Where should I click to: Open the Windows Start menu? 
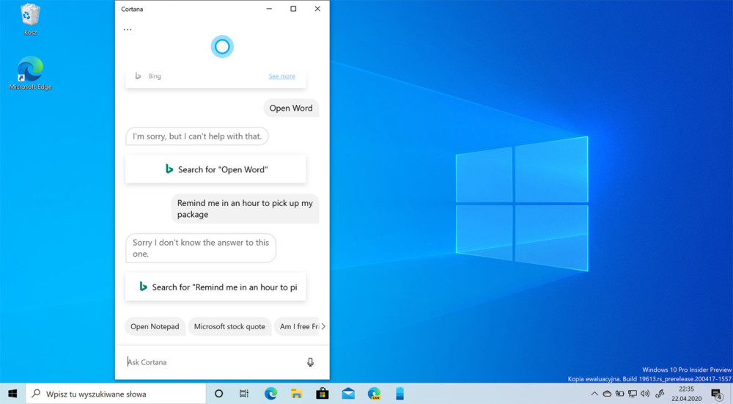tap(12, 394)
